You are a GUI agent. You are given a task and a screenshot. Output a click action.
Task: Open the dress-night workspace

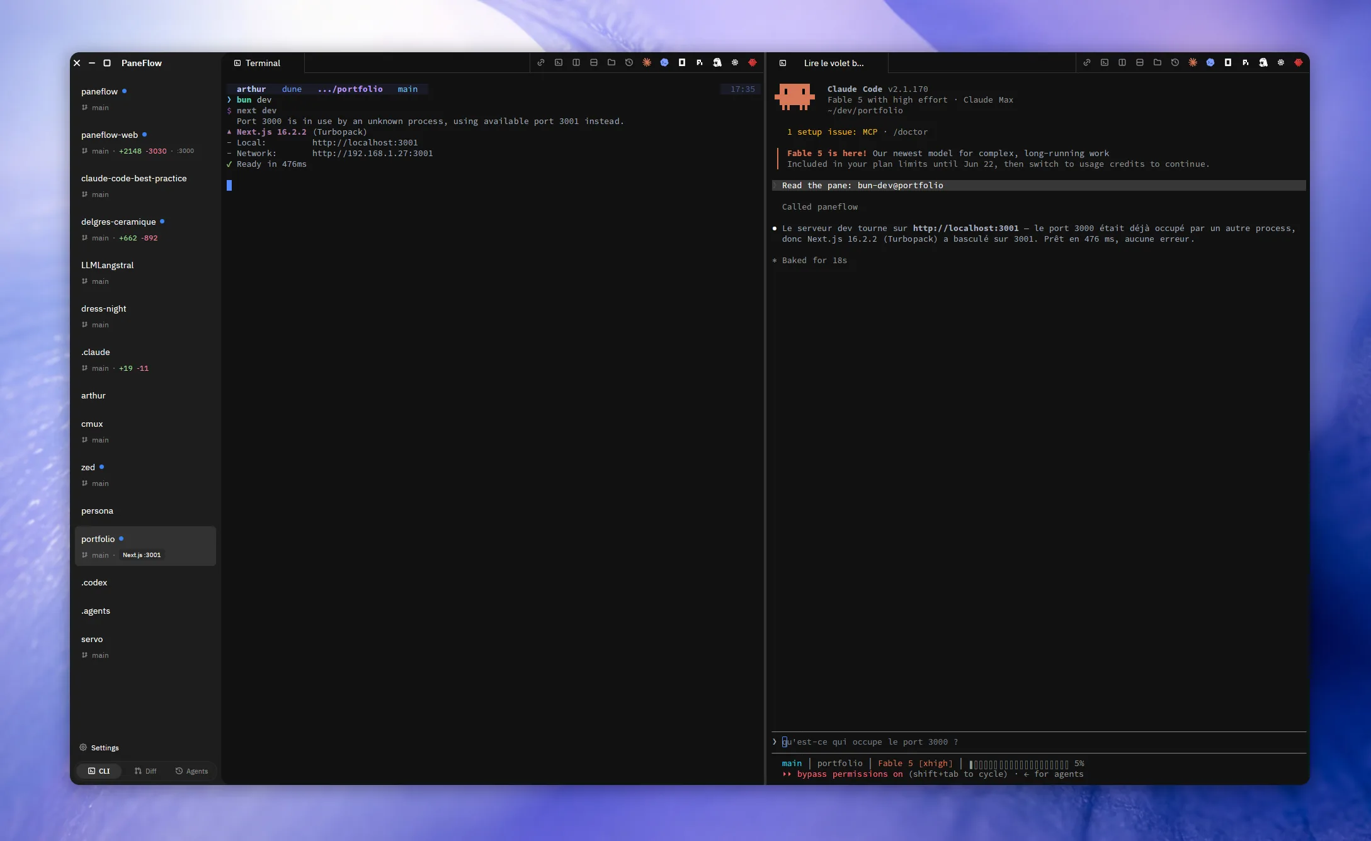tap(145, 316)
